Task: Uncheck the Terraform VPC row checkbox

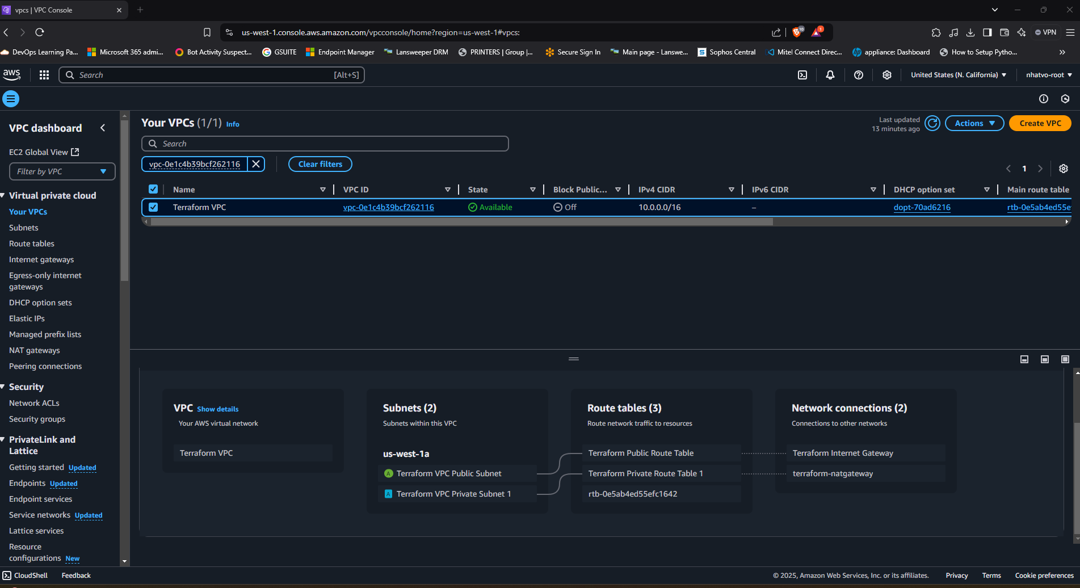Action: (x=153, y=207)
